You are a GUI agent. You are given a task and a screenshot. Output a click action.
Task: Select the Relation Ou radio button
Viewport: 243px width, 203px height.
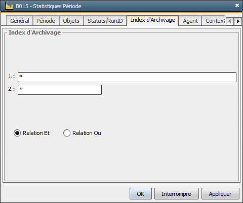pyautogui.click(x=67, y=133)
